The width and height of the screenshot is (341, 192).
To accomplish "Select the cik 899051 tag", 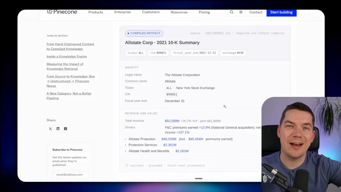I will click(158, 53).
